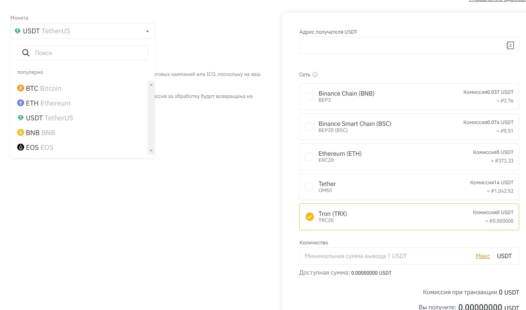Click the network info icon
The height and width of the screenshot is (310, 526).
(x=315, y=75)
